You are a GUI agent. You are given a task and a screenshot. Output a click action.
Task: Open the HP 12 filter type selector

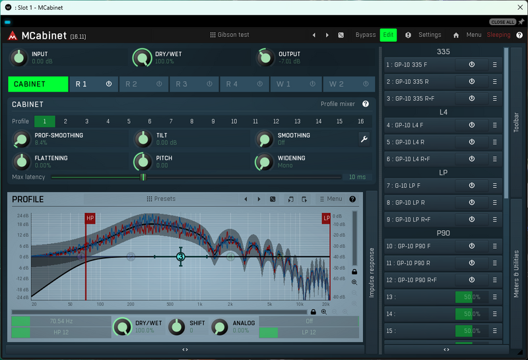(x=61, y=332)
